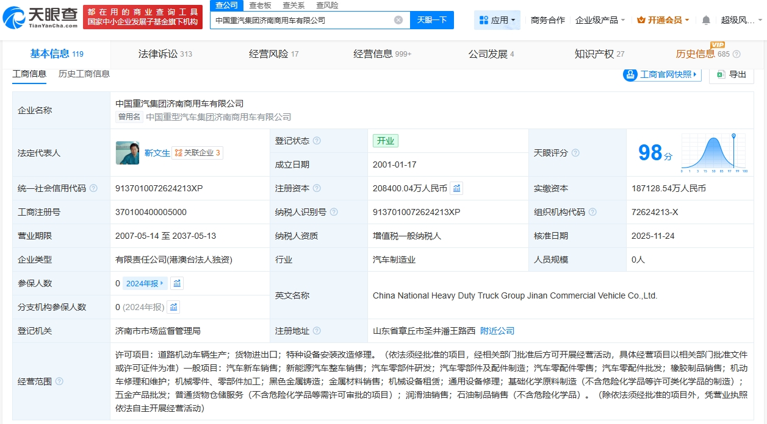Image resolution: width=767 pixels, height=424 pixels.
Task: Click help icon beside 统一社会信用代码
Action: [x=93, y=188]
